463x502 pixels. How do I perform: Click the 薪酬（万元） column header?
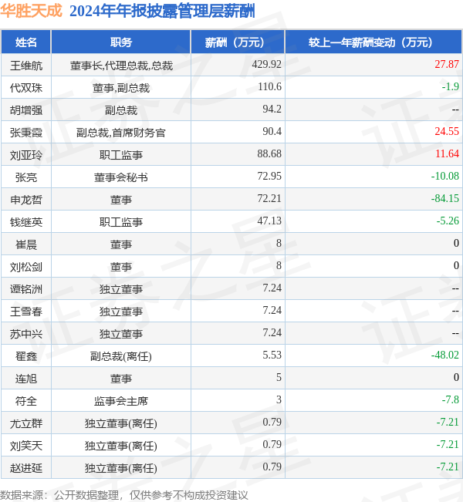[238, 42]
